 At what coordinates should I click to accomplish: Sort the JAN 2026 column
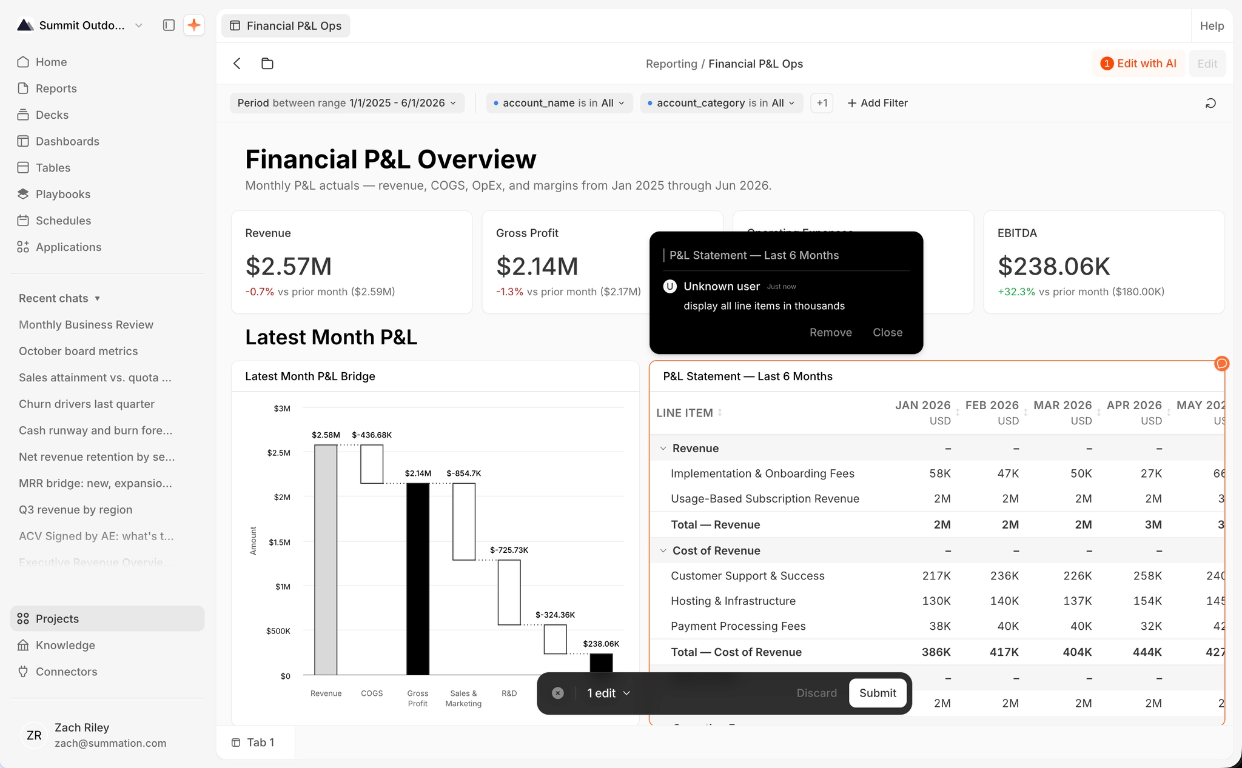pos(958,412)
